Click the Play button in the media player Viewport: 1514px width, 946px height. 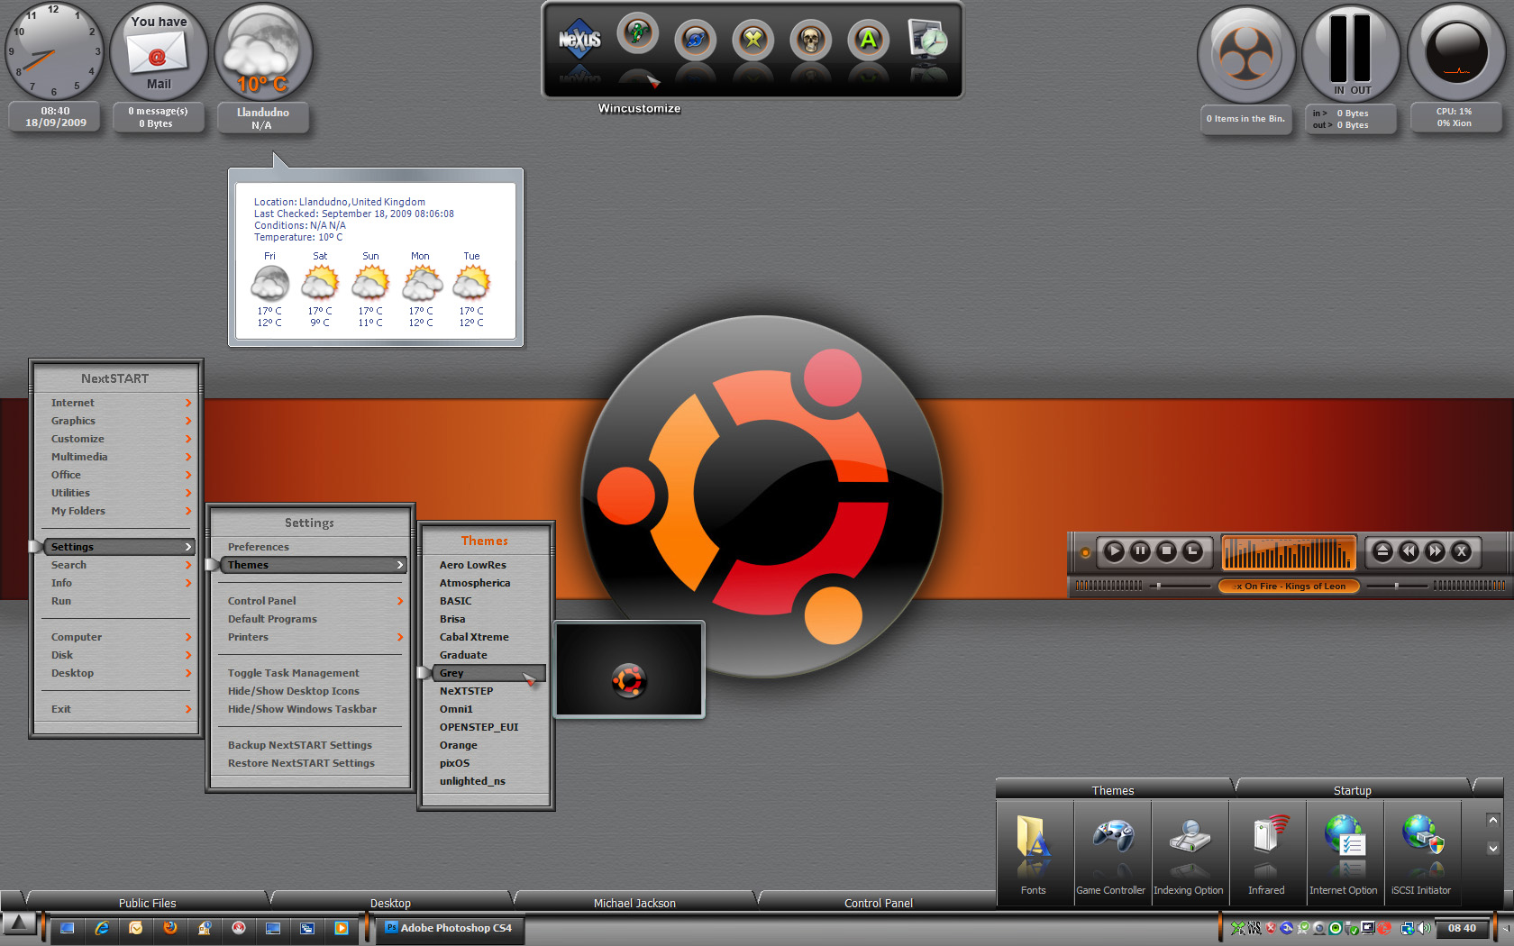(x=1114, y=550)
